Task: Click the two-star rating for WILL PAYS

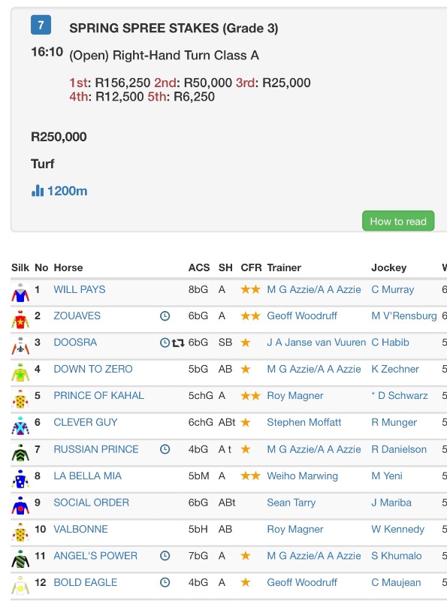Action: [x=250, y=289]
